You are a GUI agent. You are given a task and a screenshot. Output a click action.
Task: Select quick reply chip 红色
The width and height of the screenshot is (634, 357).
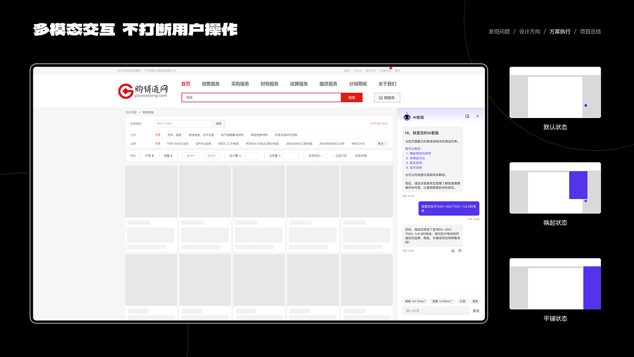coord(462,301)
